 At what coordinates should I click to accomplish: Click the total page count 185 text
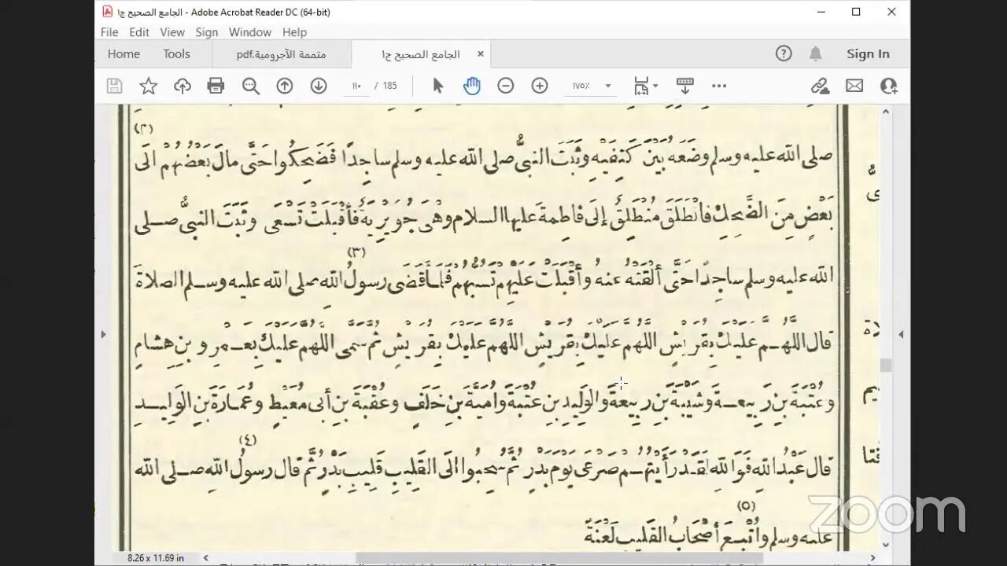click(390, 86)
